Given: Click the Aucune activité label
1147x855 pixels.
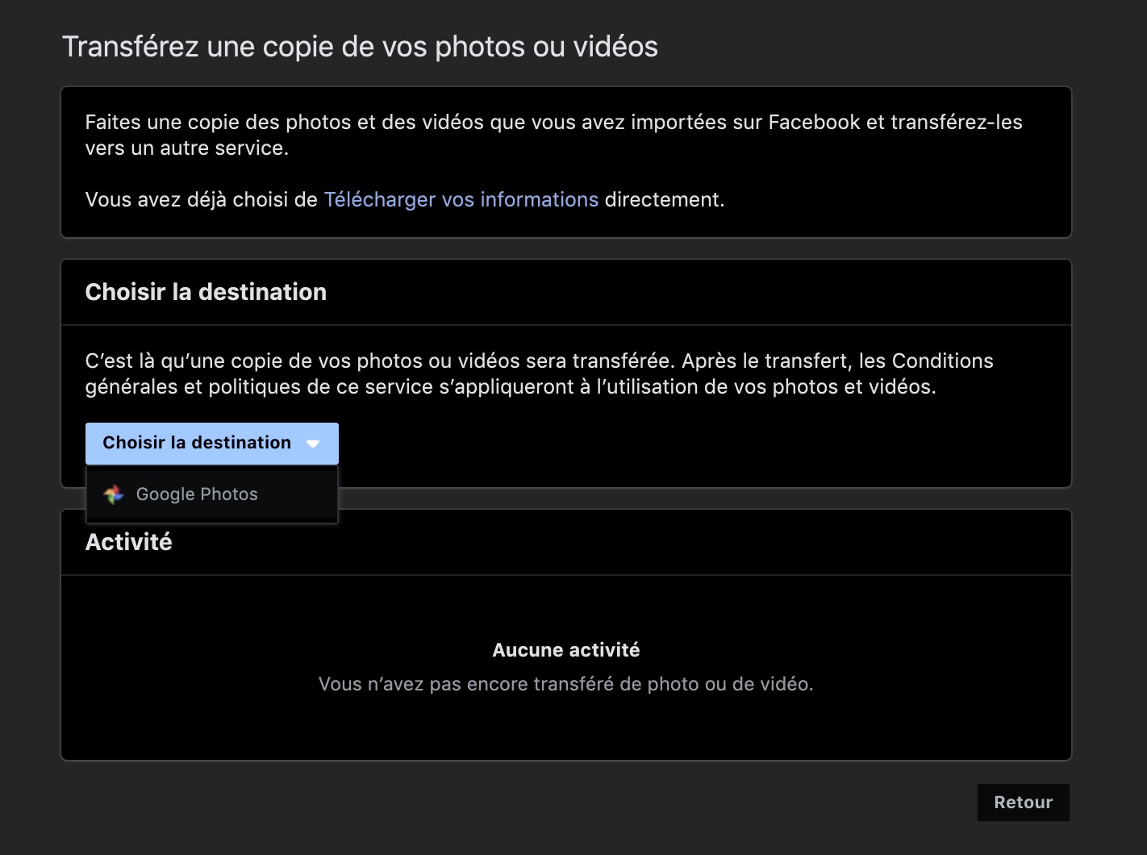Looking at the screenshot, I should (566, 650).
